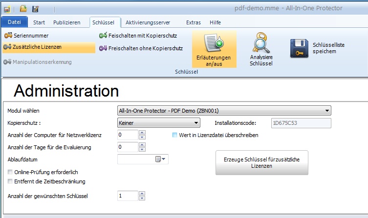Screen dimensions: 368x218
Task: Tick Entfernt die Zeitbeschränkung checkbox
Action: pos(10,181)
